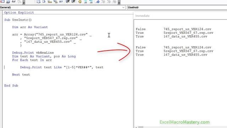The width and height of the screenshot is (227, 128).
Task: Click 'Debug.Print vbNewLine' code line
Action: [x=33, y=53]
